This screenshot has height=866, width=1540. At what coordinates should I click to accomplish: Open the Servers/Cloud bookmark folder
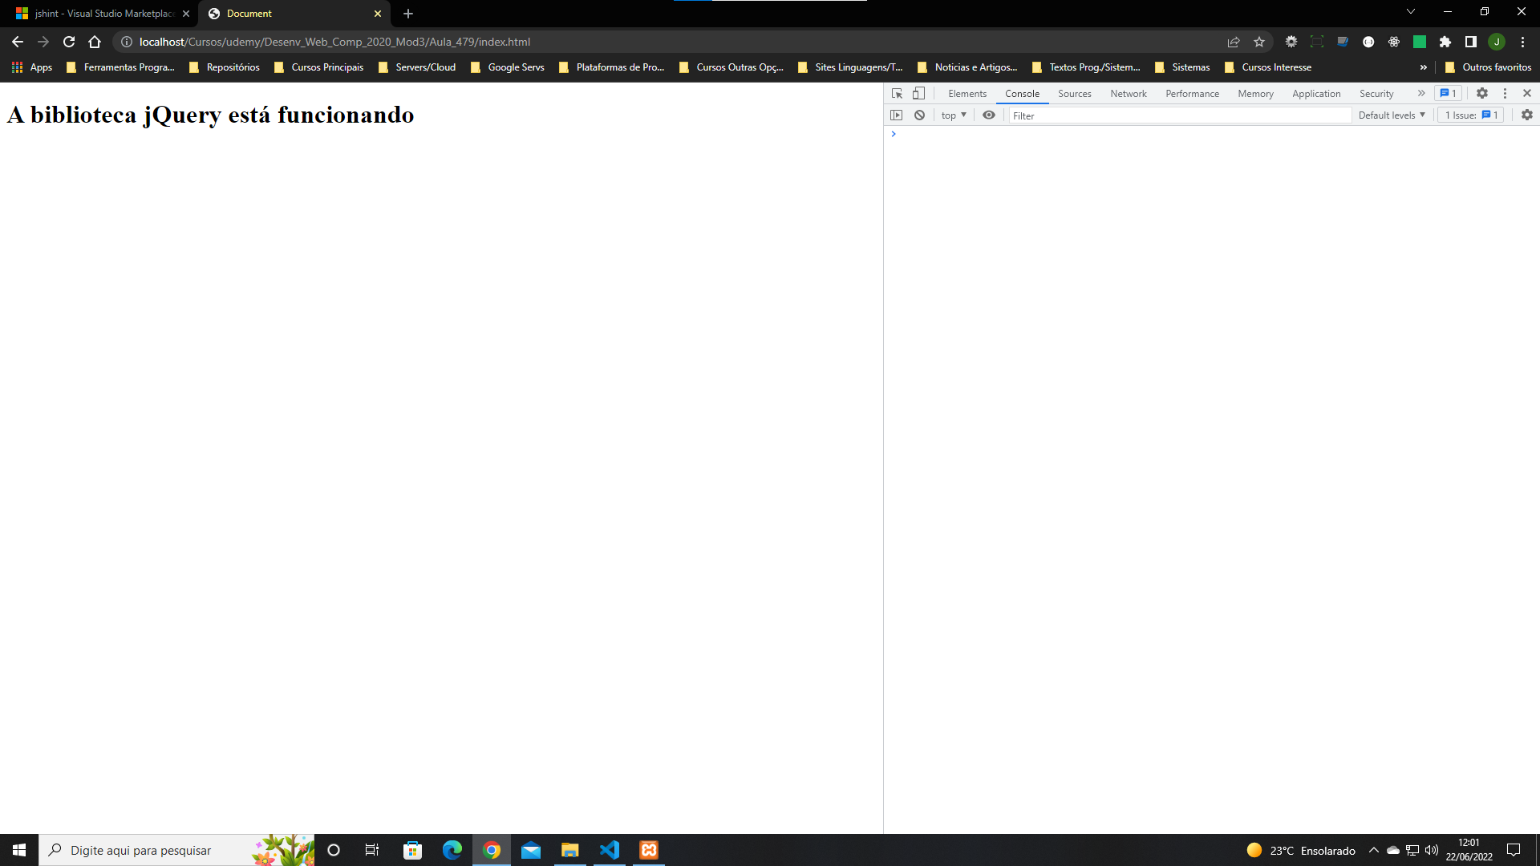(x=417, y=67)
